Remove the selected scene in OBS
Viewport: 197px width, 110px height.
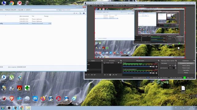pos(89,75)
